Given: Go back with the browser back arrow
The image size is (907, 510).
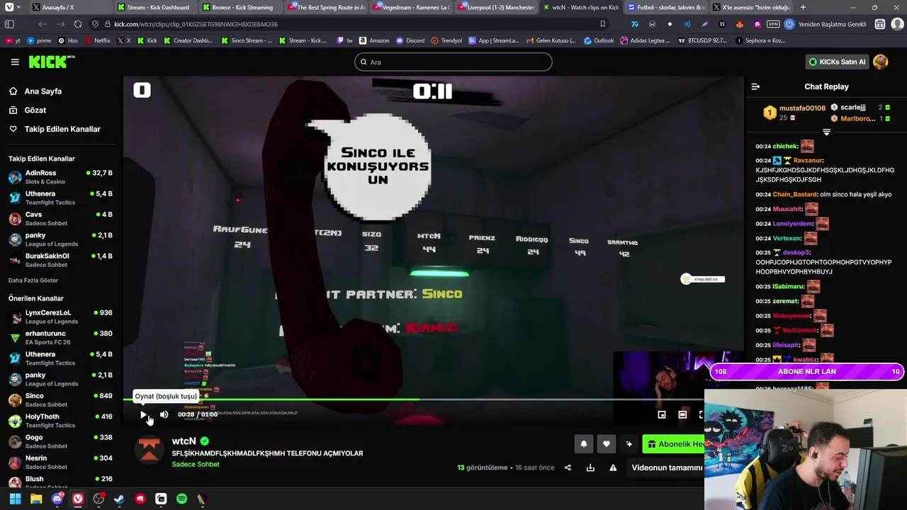Looking at the screenshot, I should [43, 24].
